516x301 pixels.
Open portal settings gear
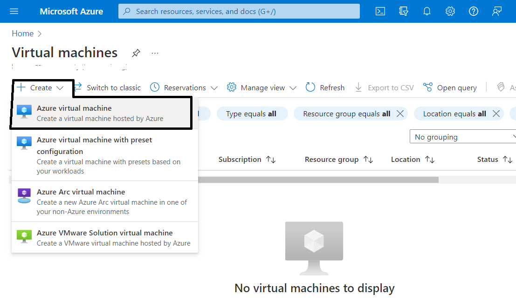click(x=450, y=12)
